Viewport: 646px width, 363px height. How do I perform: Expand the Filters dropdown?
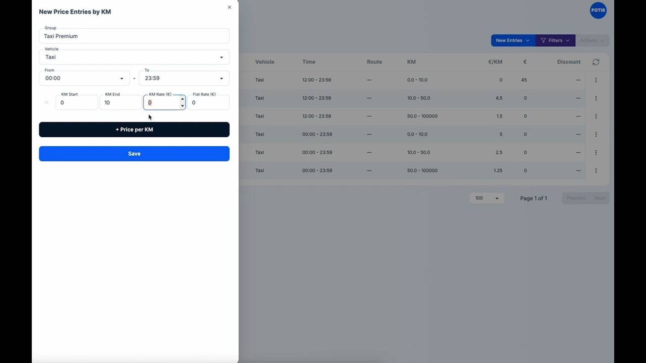point(555,40)
